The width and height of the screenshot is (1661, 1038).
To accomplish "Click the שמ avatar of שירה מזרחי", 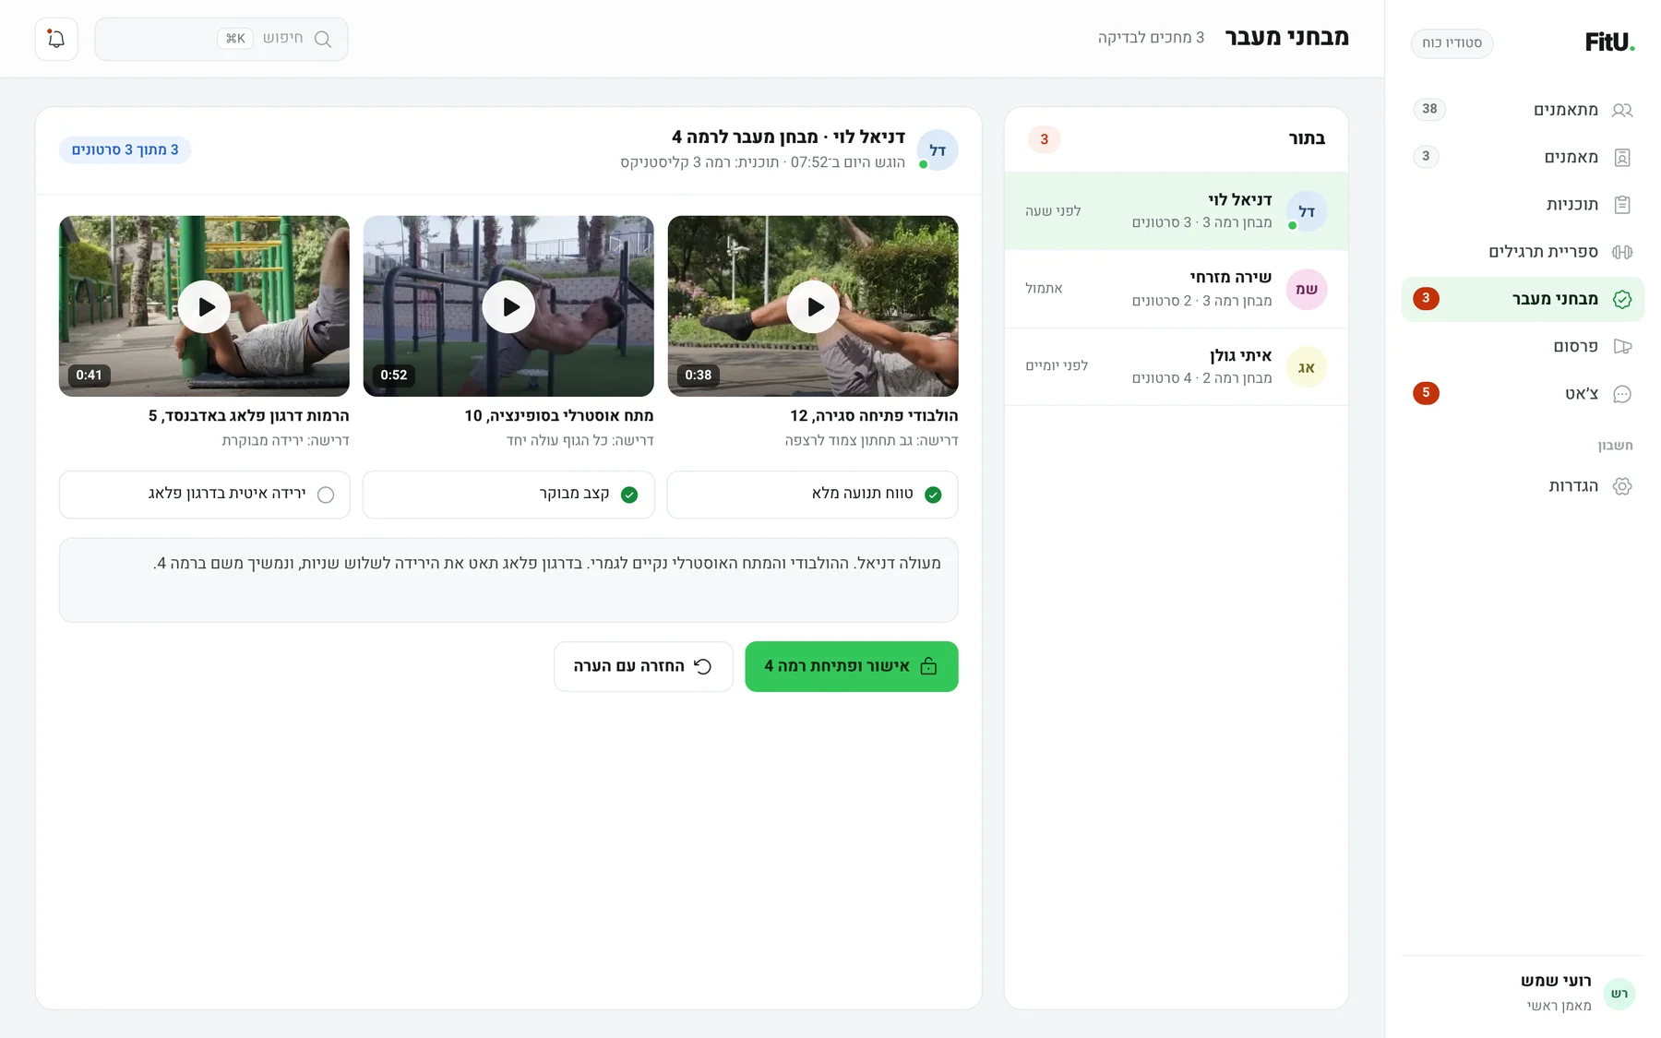I will 1307,290.
